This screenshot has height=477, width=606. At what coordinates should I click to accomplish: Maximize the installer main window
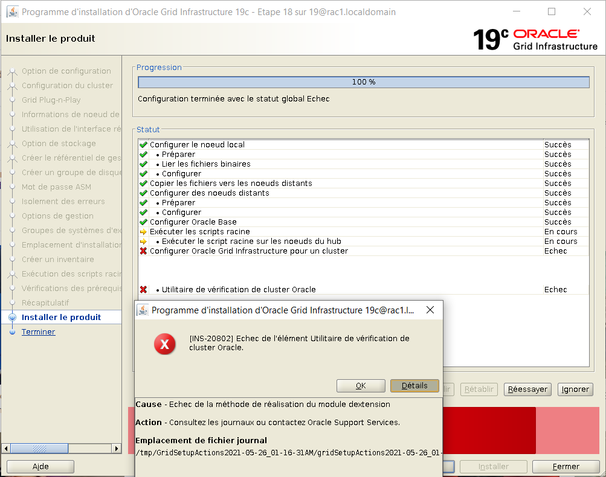point(552,11)
